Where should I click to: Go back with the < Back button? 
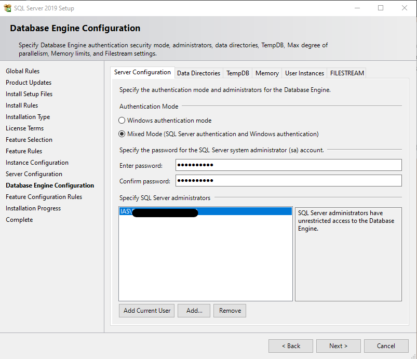pos(291,346)
